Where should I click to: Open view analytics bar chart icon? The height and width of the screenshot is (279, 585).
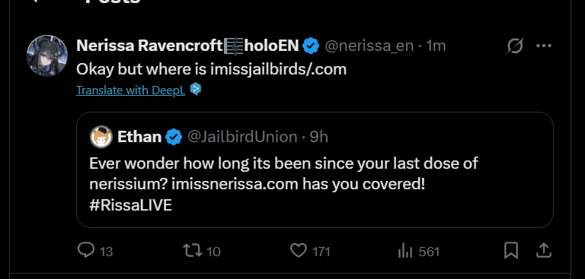coord(405,251)
